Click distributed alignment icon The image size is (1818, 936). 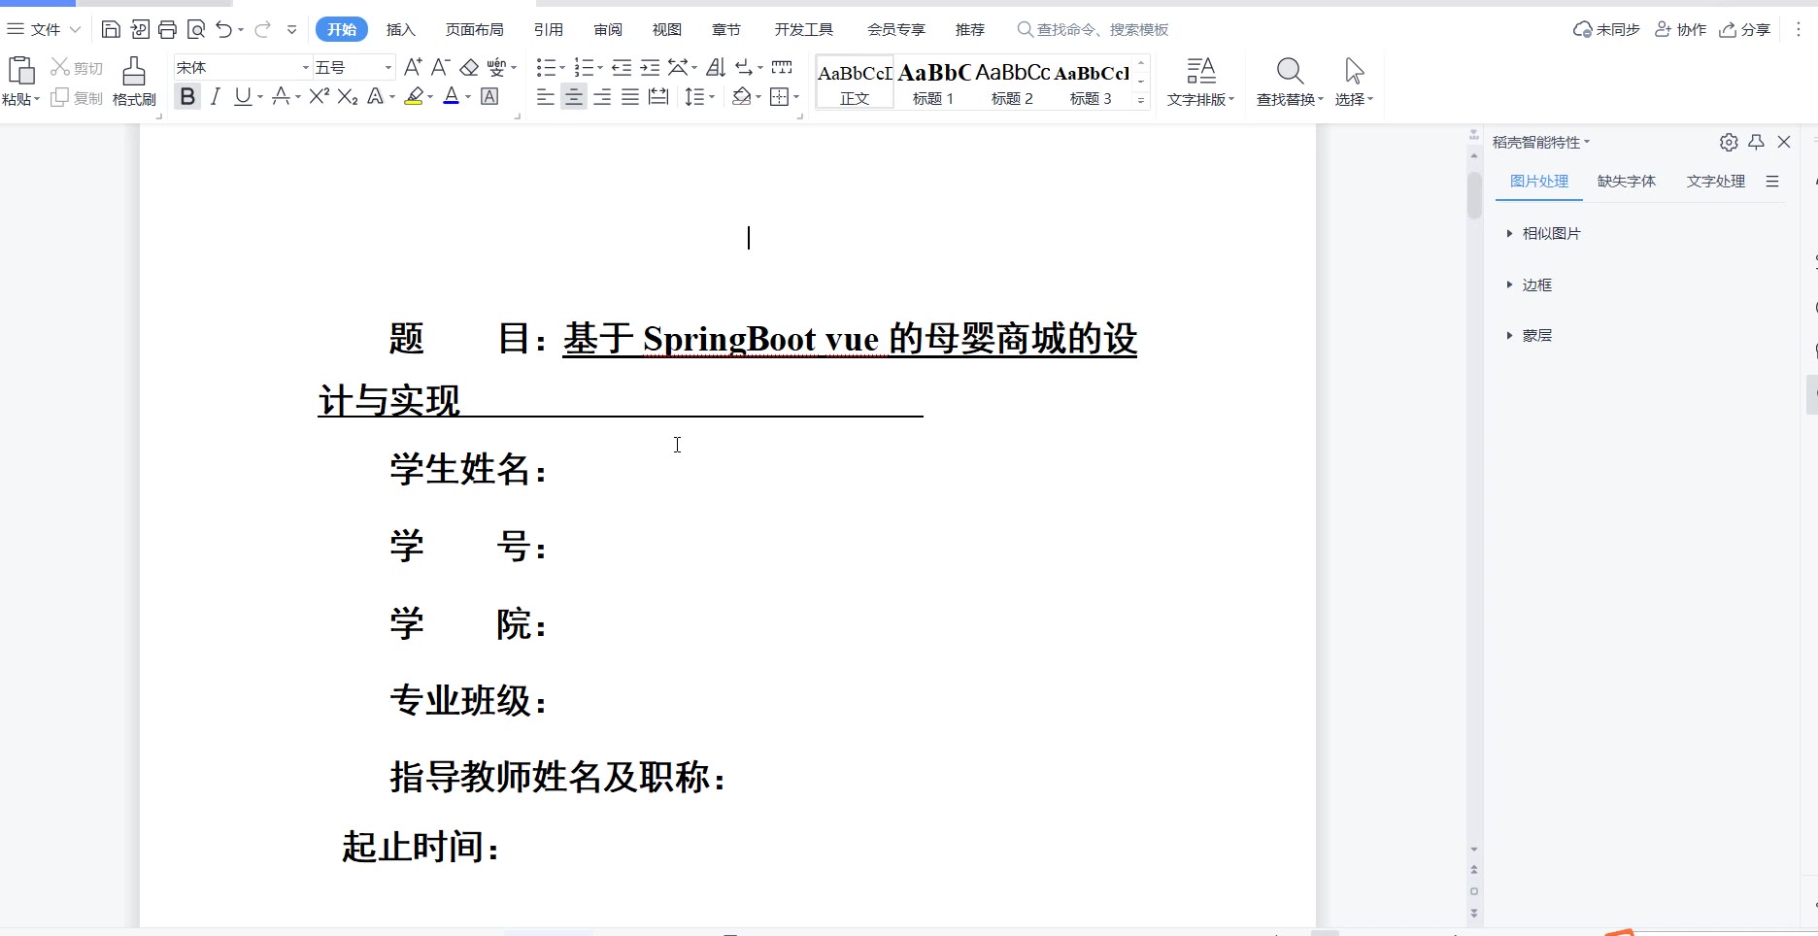(x=658, y=96)
